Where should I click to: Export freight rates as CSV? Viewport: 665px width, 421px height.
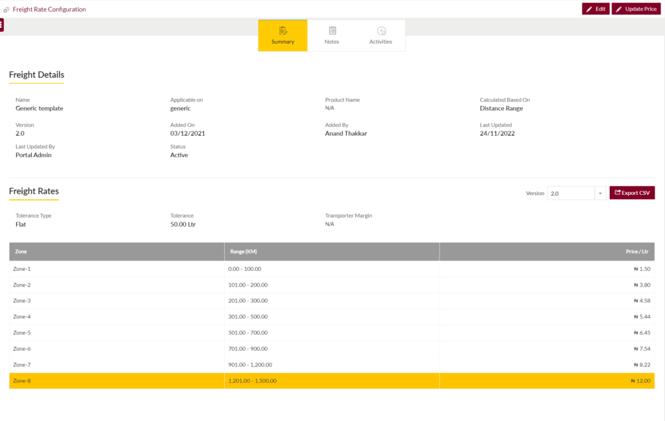click(632, 193)
